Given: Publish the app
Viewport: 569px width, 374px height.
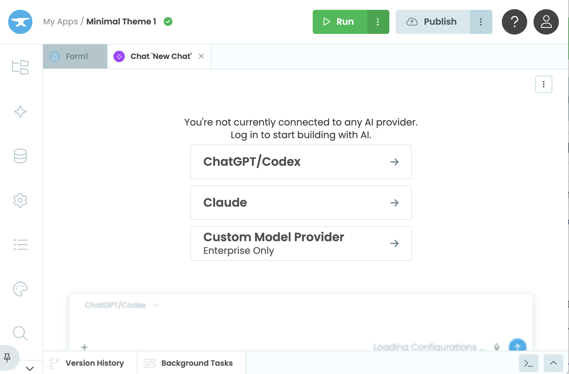Looking at the screenshot, I should 433,22.
